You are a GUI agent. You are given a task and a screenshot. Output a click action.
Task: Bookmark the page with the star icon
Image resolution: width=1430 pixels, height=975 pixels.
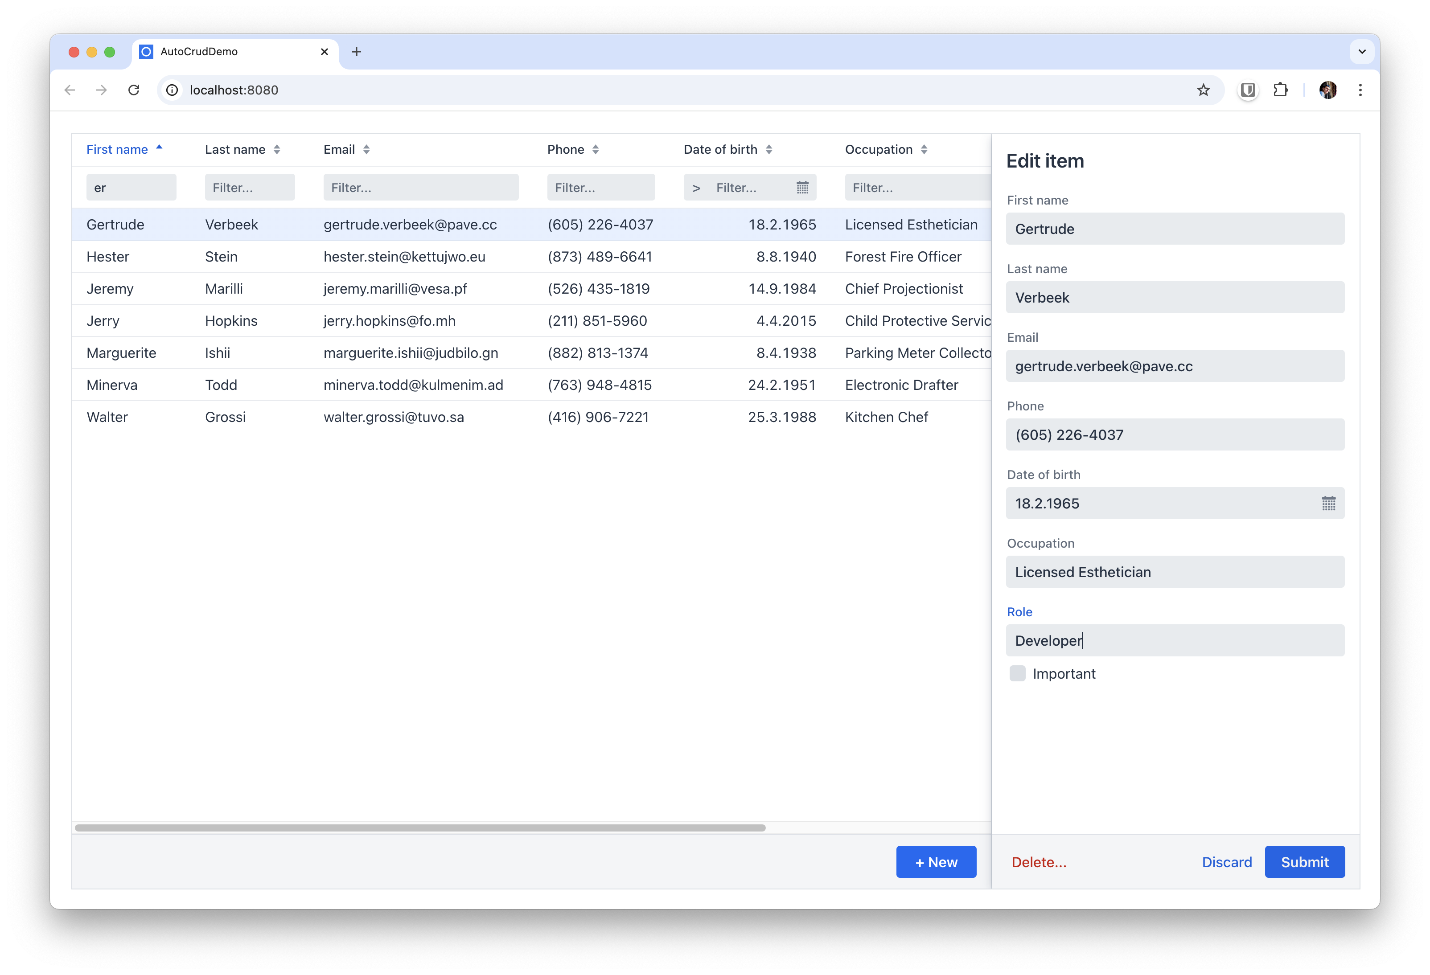pyautogui.click(x=1204, y=90)
